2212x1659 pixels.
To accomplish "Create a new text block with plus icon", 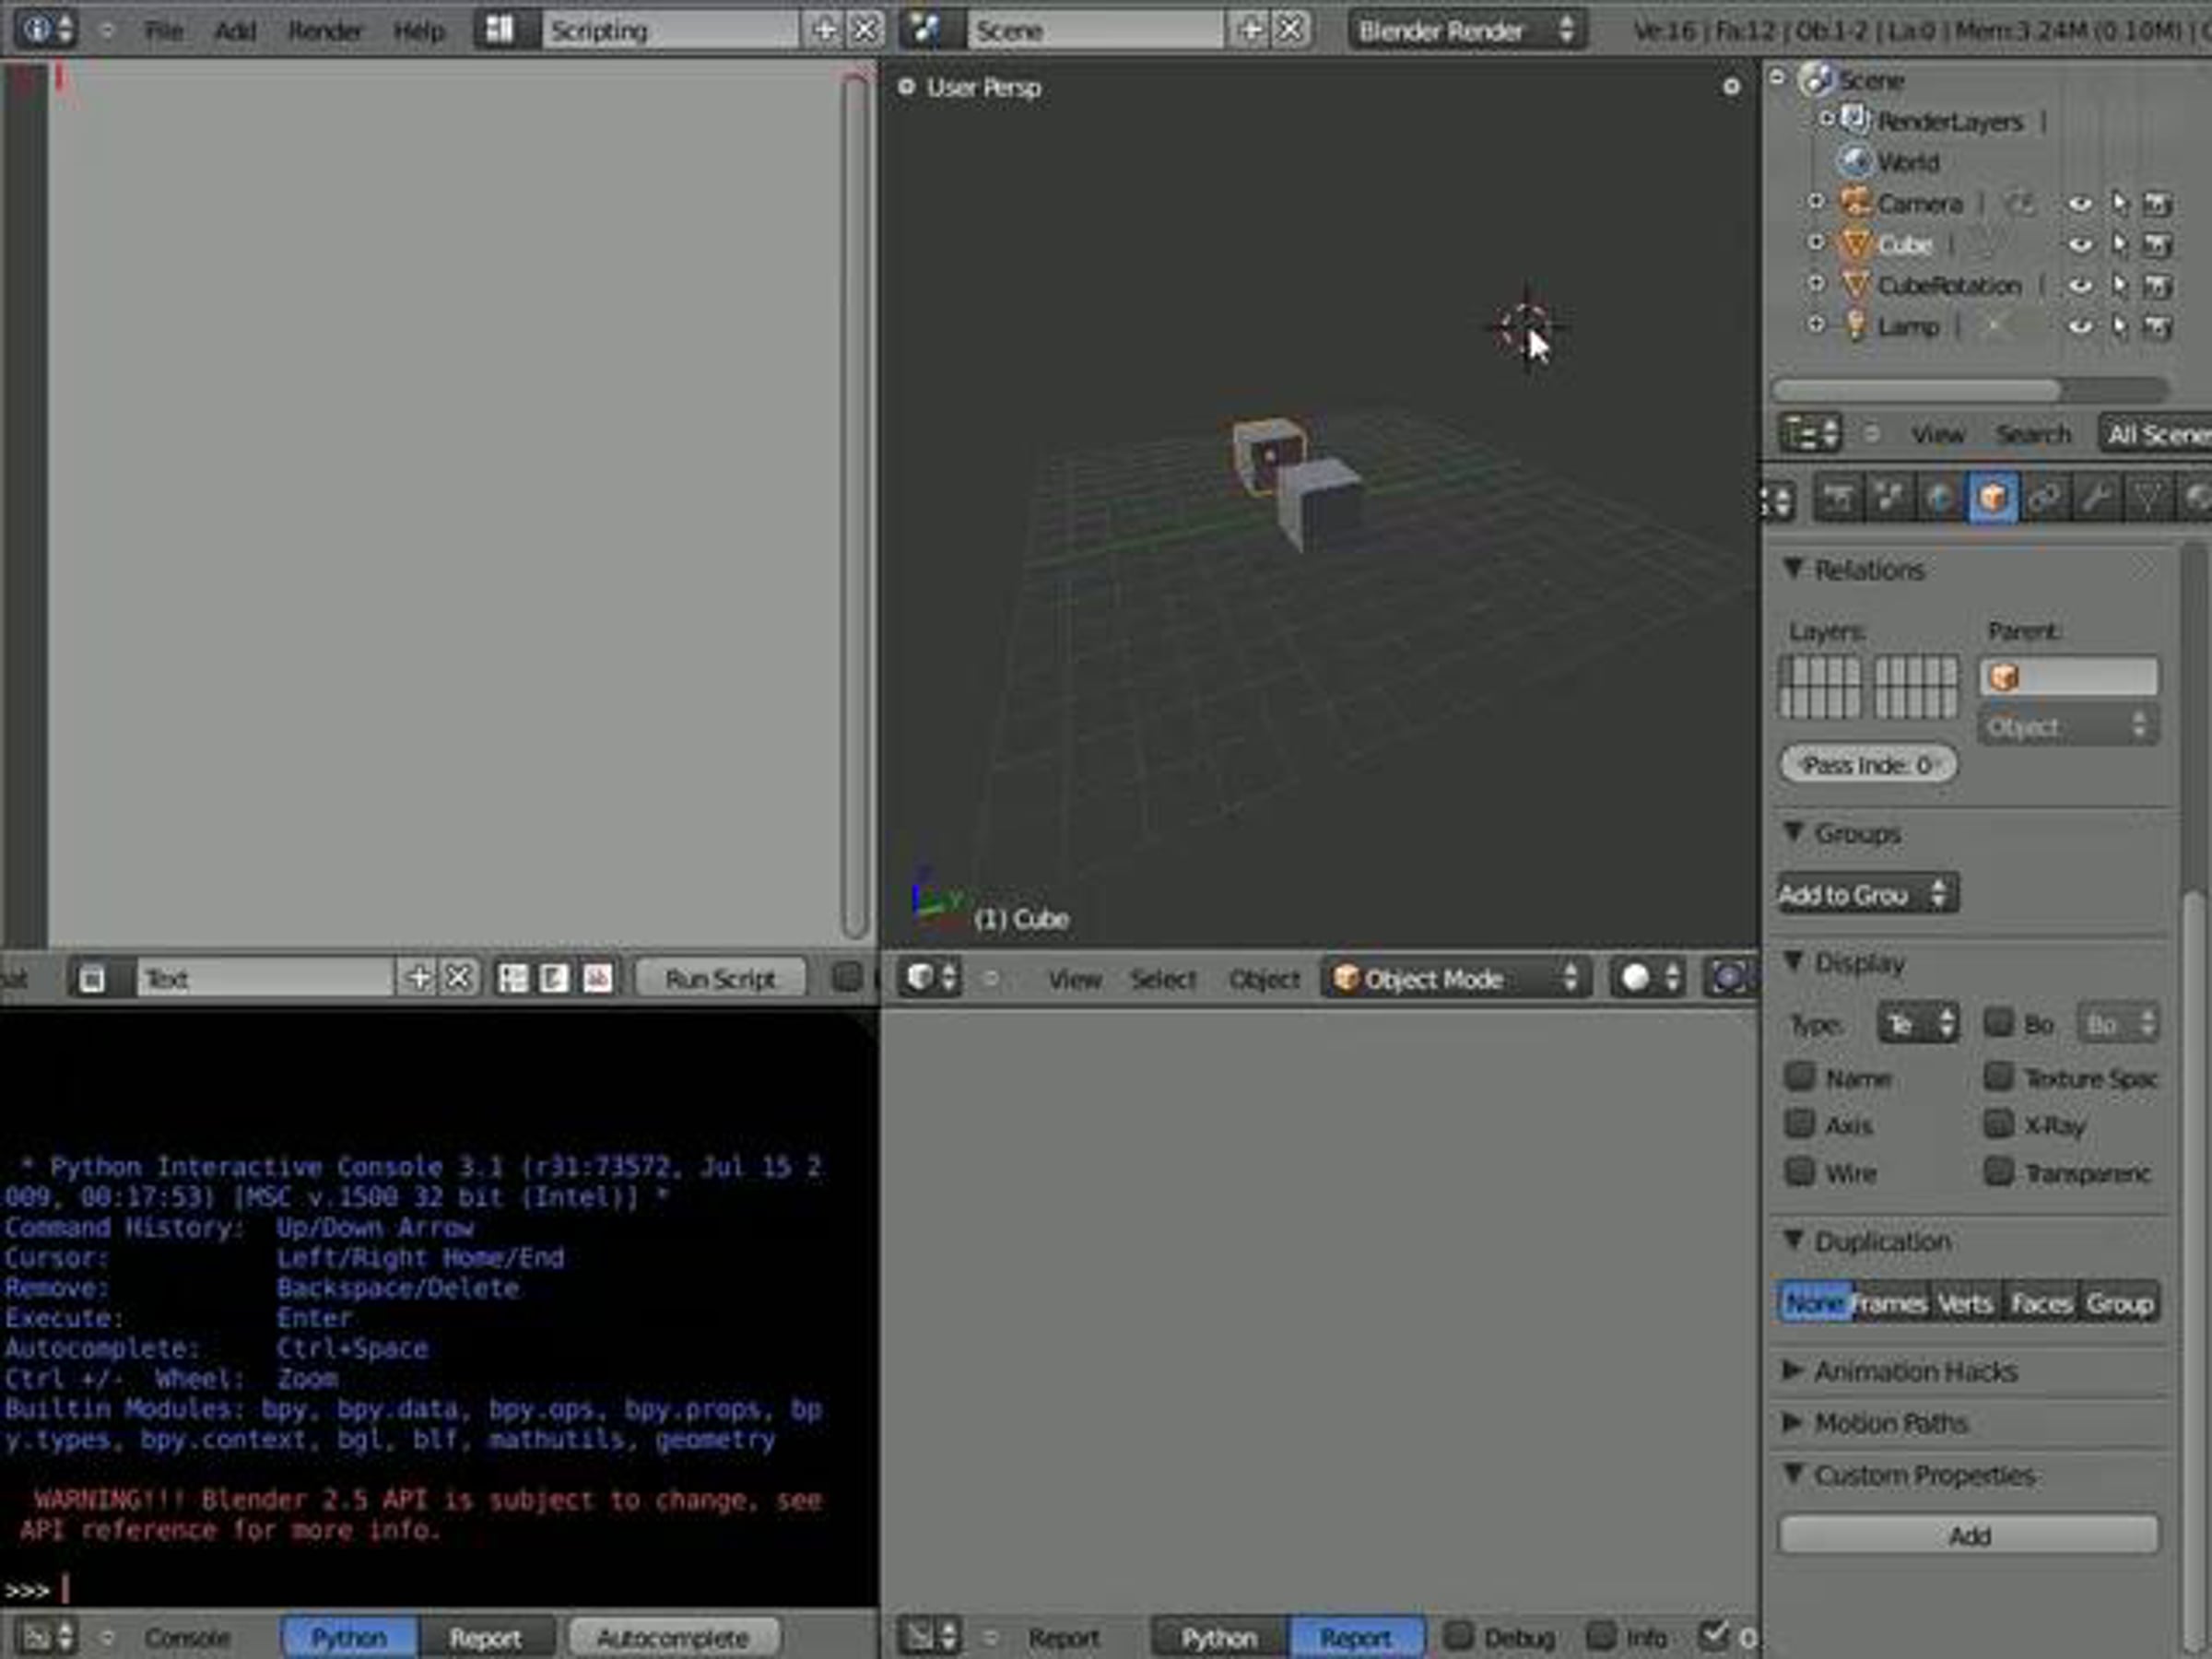I will 419,978.
